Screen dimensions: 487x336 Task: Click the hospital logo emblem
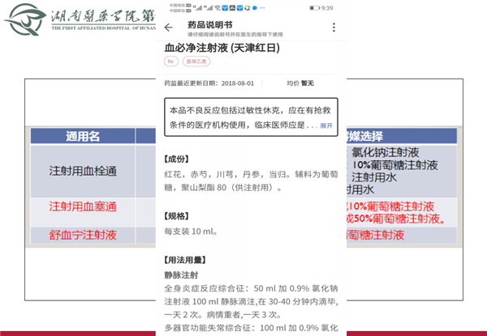[x=25, y=19]
